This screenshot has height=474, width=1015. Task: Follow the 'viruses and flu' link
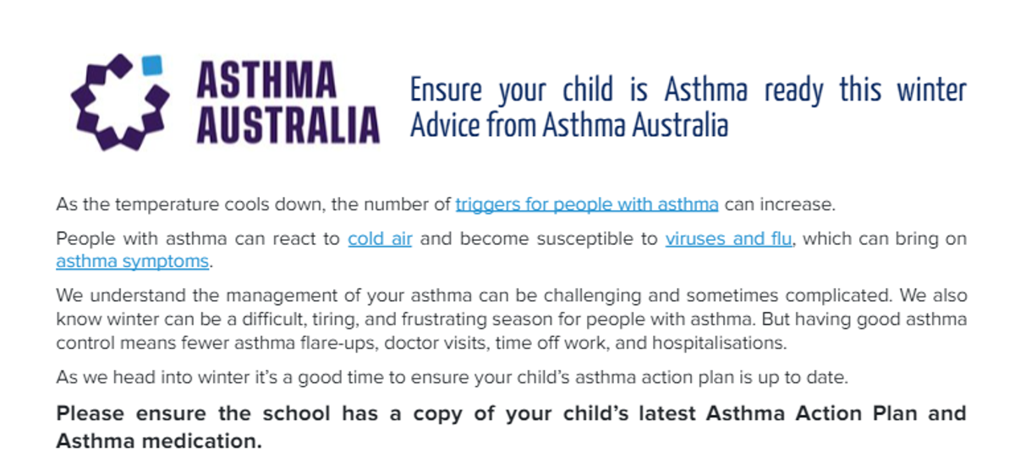pos(728,238)
